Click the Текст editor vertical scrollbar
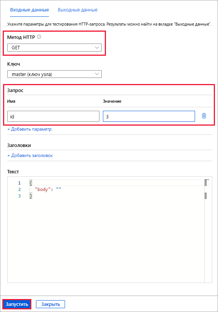Image resolution: width=218 pixels, height=312 pixels. click(x=206, y=231)
